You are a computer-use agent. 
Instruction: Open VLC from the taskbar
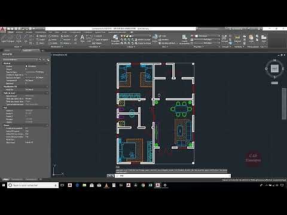[x=106, y=185]
